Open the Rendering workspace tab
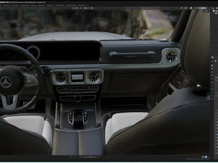 pos(50,5)
